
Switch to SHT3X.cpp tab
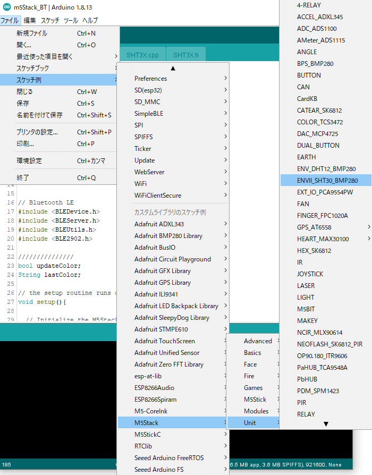pyautogui.click(x=142, y=55)
